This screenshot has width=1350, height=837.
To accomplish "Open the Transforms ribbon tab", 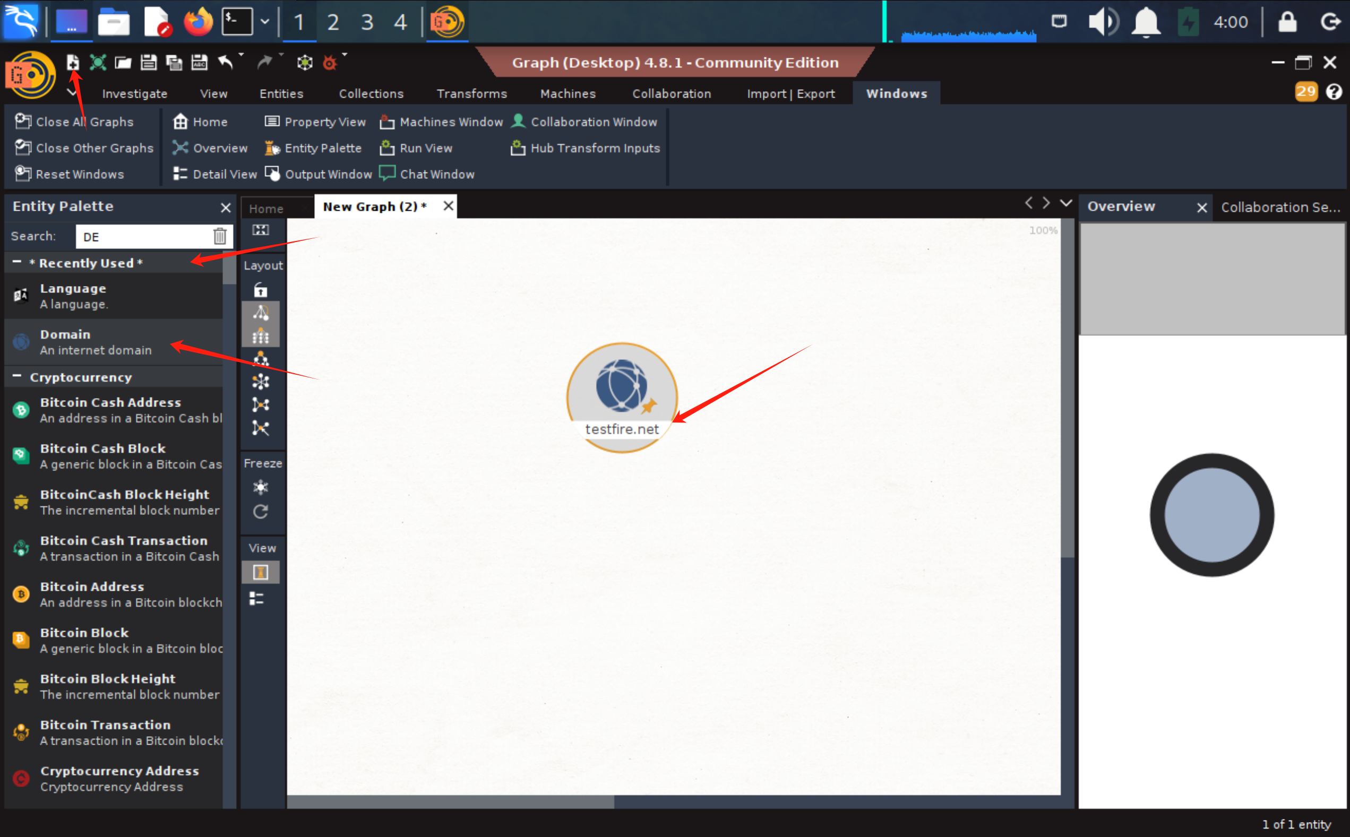I will click(471, 93).
